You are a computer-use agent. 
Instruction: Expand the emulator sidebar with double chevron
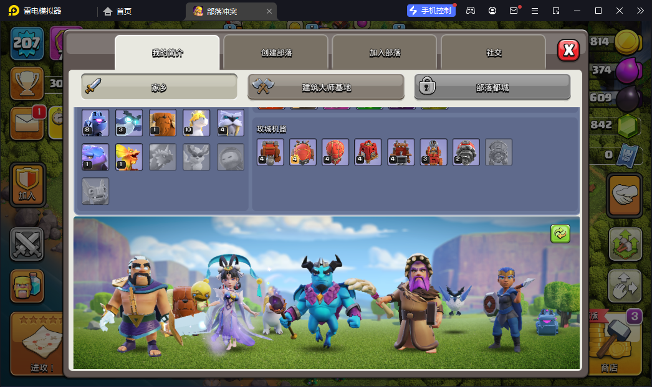pos(640,11)
